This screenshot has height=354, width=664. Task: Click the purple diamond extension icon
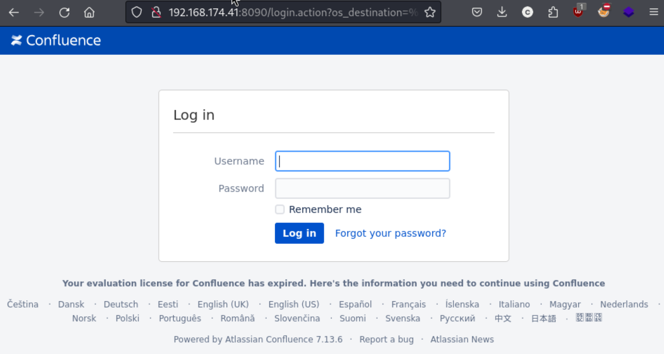pyautogui.click(x=628, y=12)
